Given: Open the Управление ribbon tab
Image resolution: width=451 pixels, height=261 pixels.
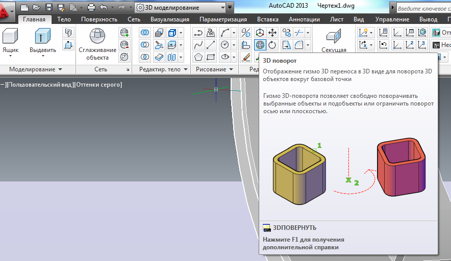Looking at the screenshot, I should coord(392,19).
